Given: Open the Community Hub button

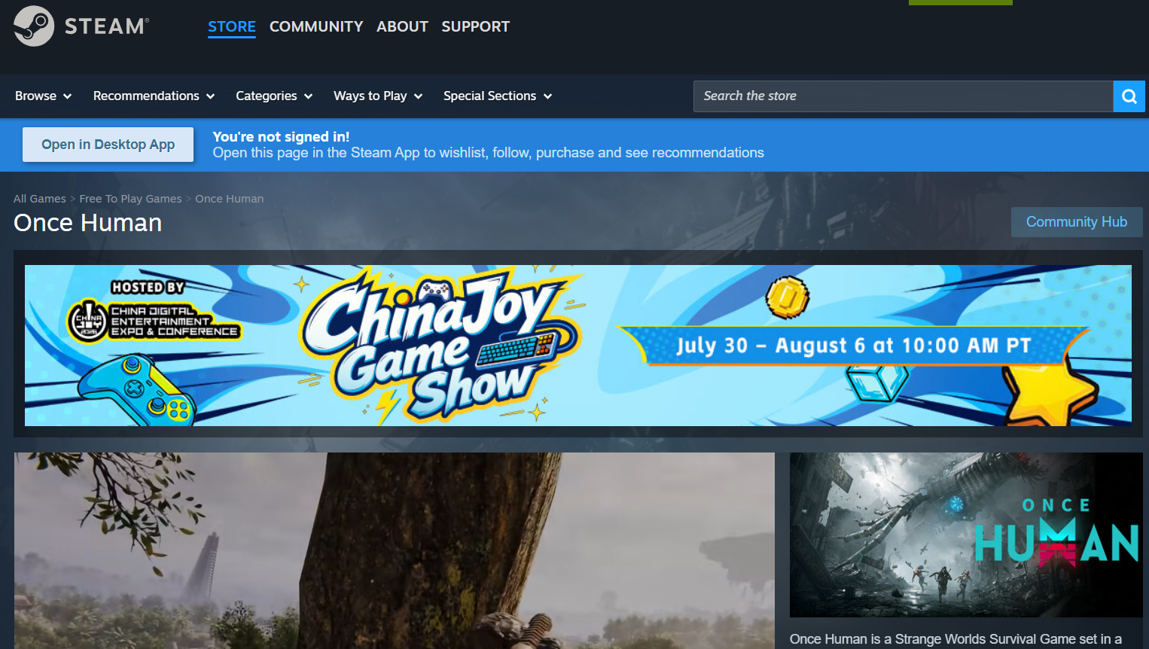Looking at the screenshot, I should coord(1077,222).
